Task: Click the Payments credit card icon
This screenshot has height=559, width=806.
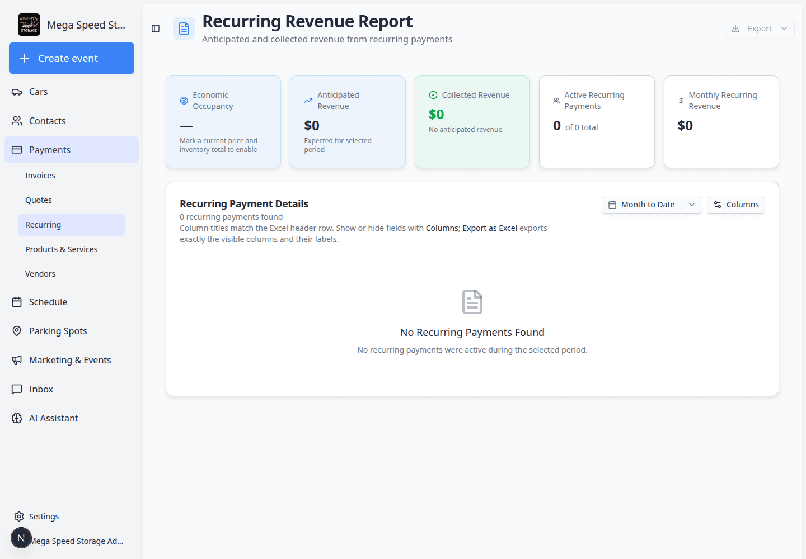Action: [17, 150]
